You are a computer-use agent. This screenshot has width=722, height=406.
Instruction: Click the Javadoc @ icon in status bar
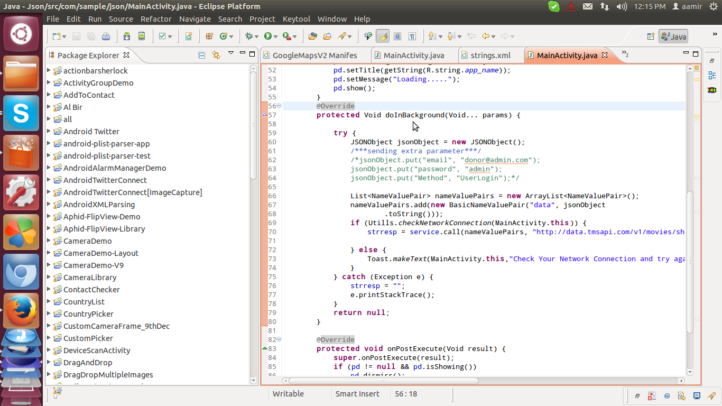[x=667, y=395]
